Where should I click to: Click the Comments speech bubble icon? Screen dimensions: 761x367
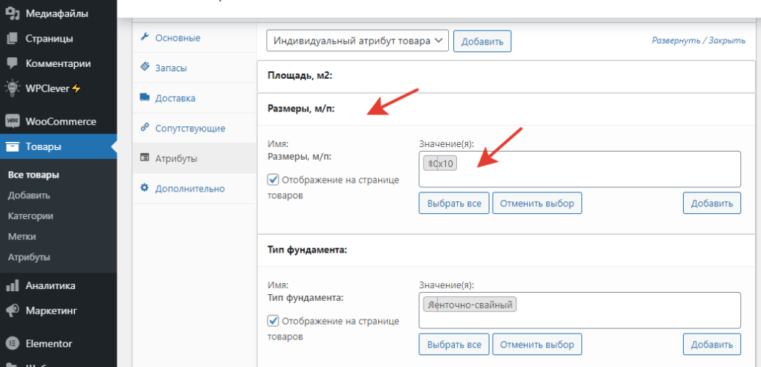pyautogui.click(x=12, y=63)
